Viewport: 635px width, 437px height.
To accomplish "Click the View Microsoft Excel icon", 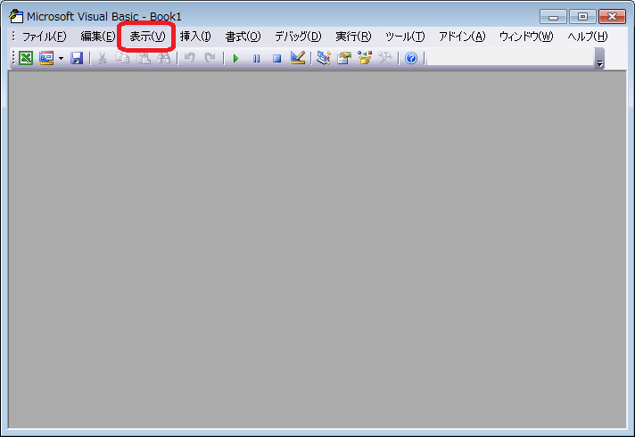I will point(26,58).
